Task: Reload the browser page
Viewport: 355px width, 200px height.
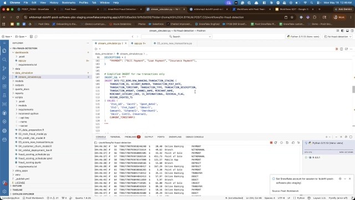Action: (17, 17)
